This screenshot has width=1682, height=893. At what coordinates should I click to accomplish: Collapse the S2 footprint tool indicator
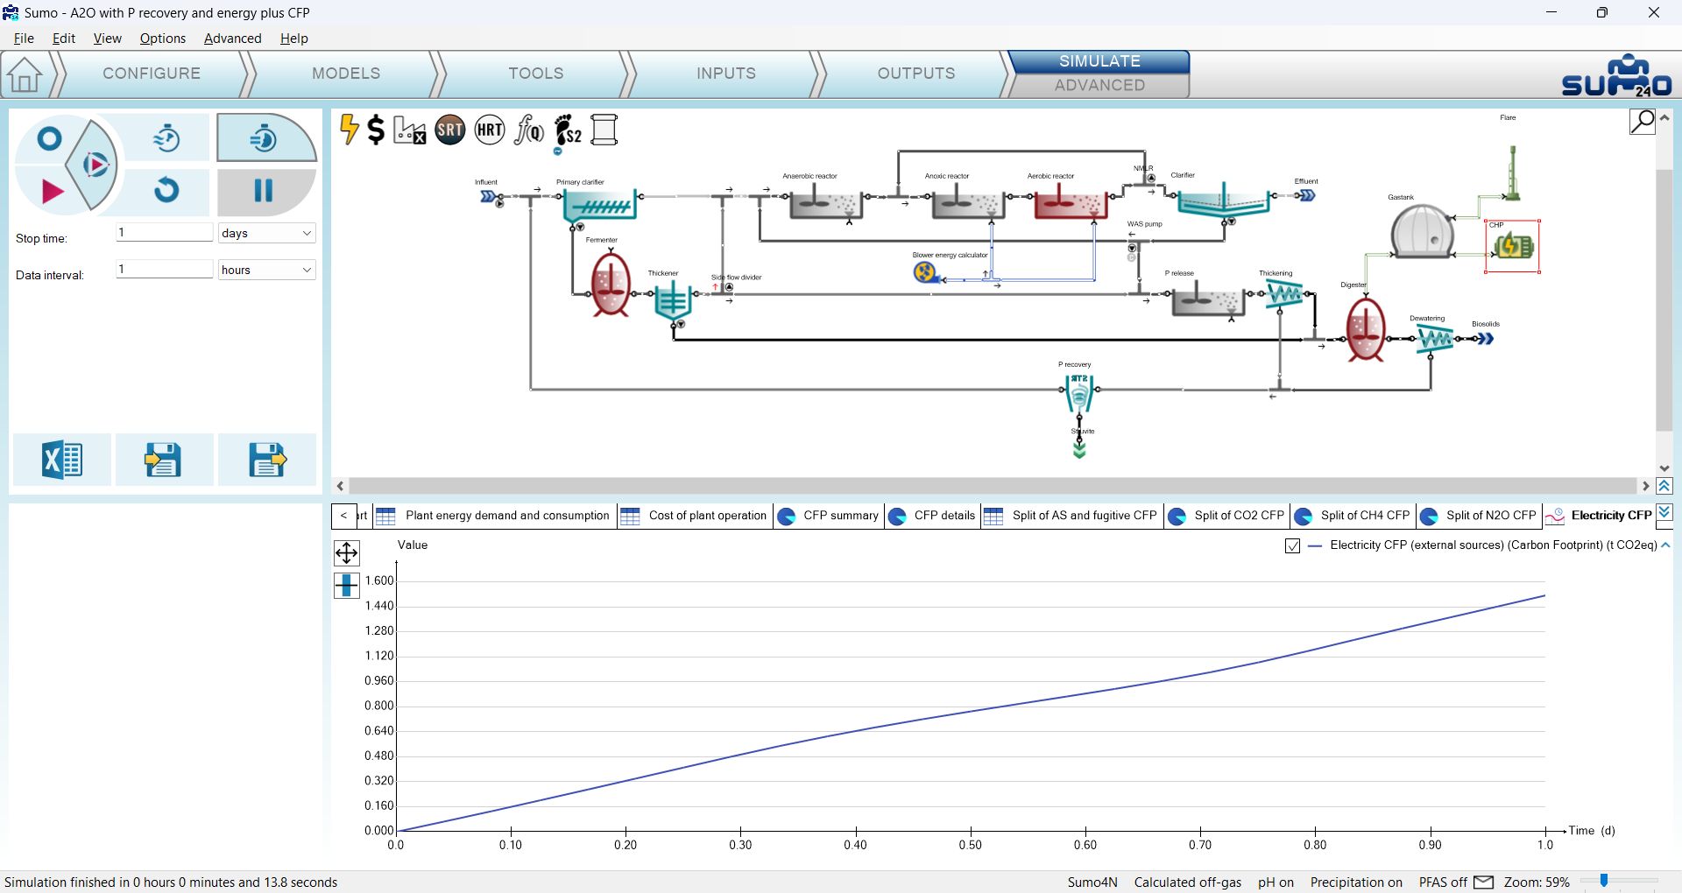click(558, 151)
